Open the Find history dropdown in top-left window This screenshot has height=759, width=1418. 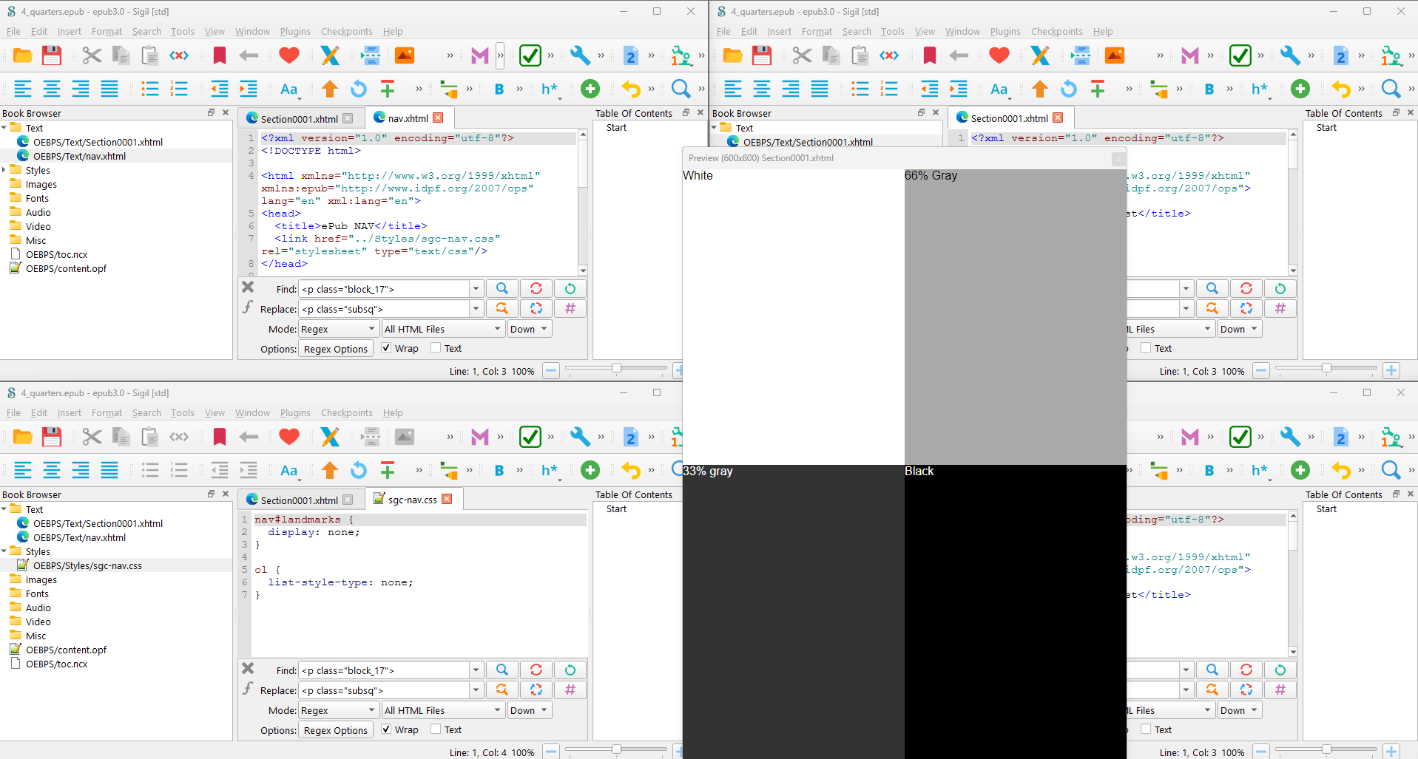[476, 289]
